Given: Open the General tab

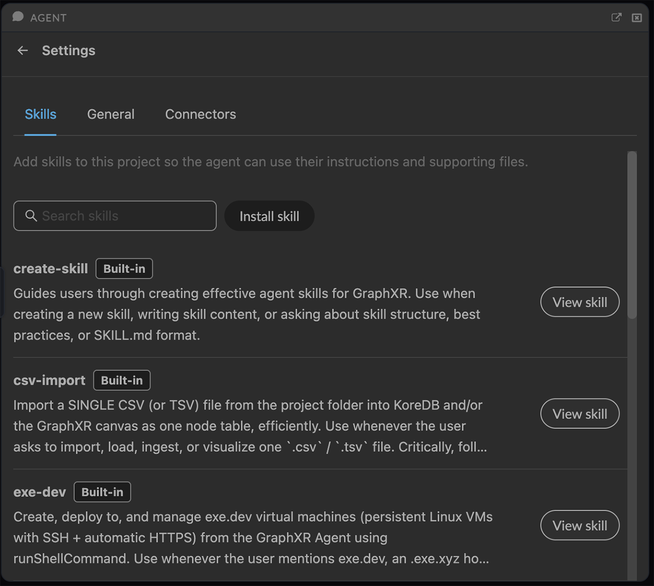Looking at the screenshot, I should pos(110,114).
